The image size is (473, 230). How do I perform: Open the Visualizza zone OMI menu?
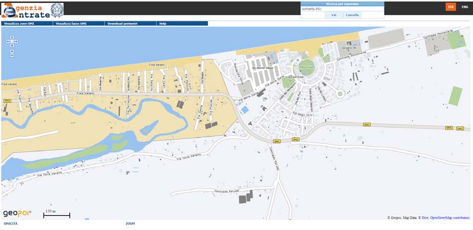19,23
